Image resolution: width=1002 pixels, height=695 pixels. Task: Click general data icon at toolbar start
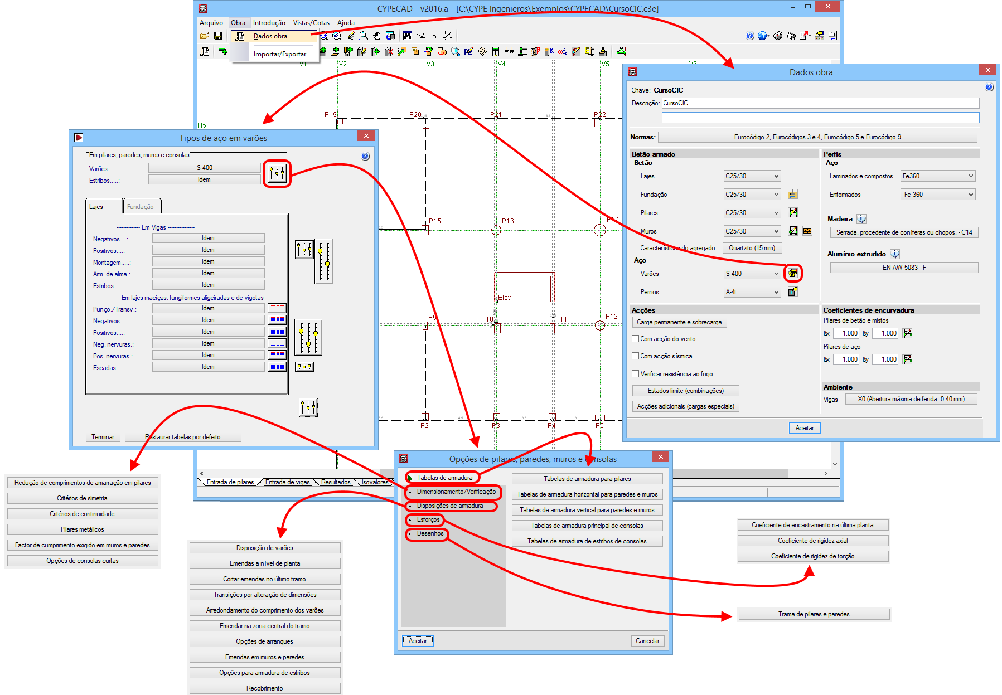pyautogui.click(x=205, y=51)
